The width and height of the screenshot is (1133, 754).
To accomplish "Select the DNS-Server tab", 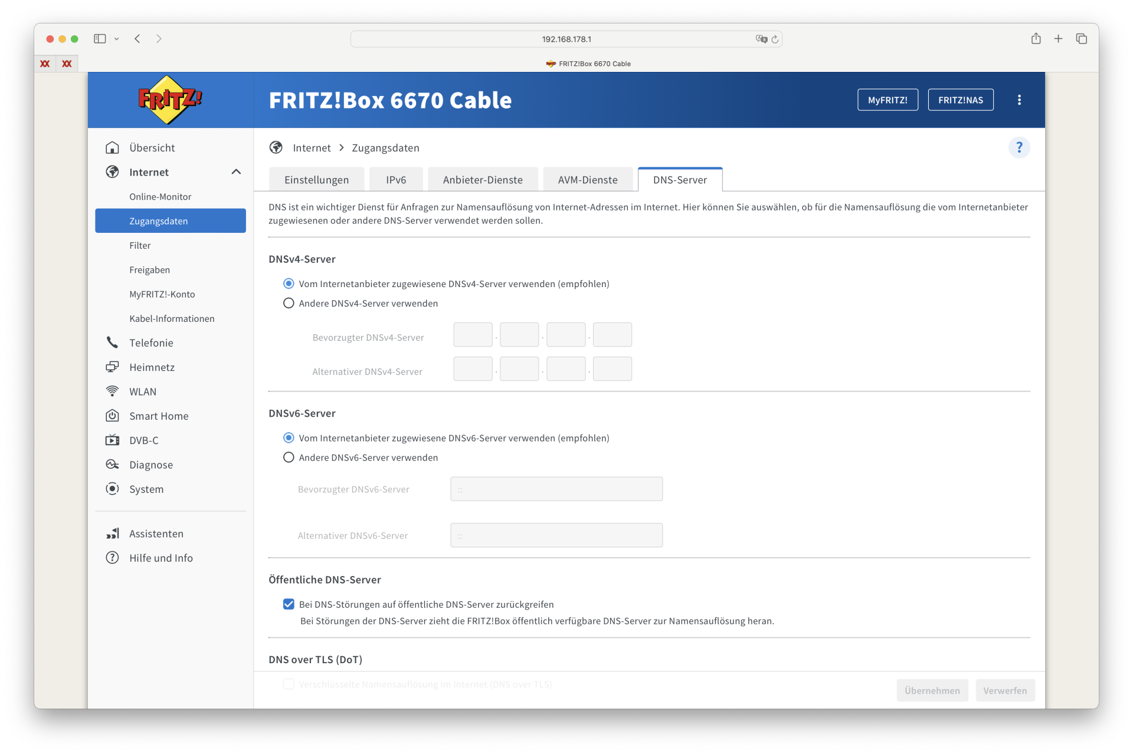I will pyautogui.click(x=680, y=180).
